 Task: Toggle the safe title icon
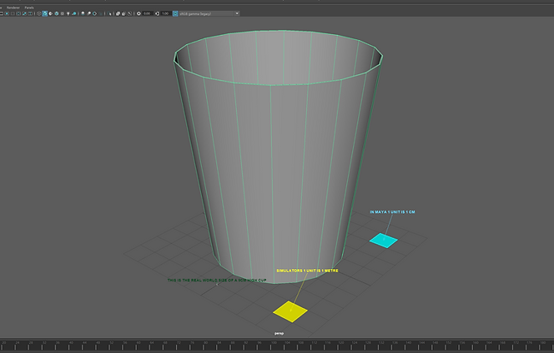[30, 13]
